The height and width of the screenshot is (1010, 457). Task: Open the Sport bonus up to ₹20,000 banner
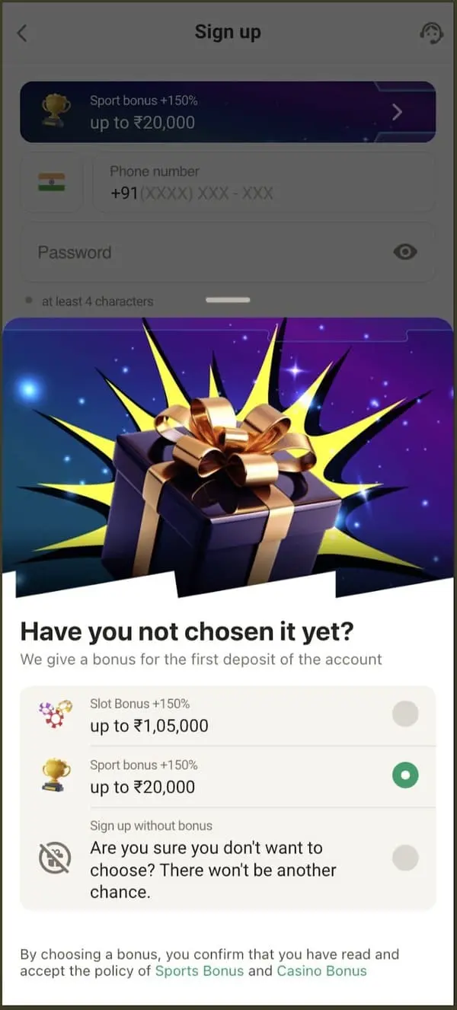pyautogui.click(x=228, y=112)
